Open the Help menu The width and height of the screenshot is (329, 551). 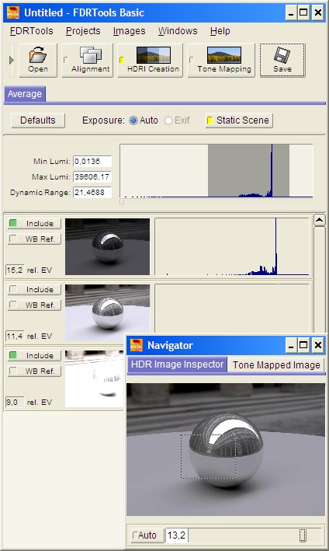[x=220, y=31]
